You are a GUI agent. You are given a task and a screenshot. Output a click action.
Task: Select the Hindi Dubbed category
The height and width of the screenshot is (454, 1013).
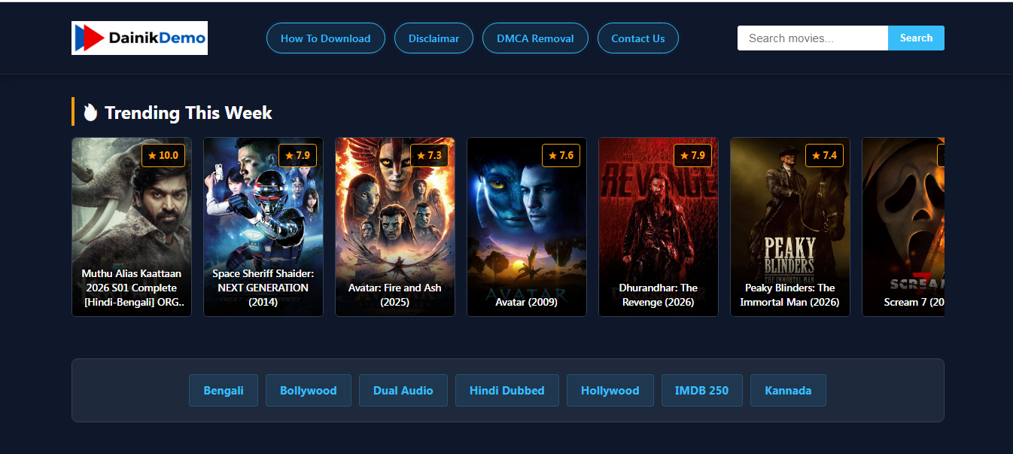507,390
